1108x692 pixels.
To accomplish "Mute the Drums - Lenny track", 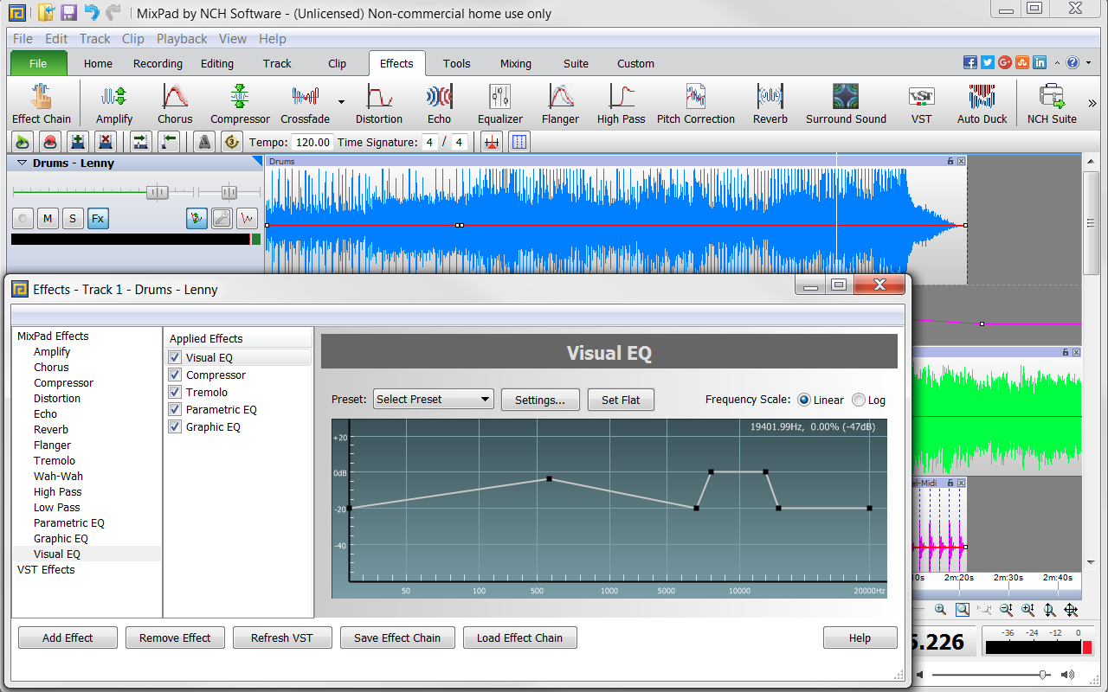I will [x=48, y=219].
